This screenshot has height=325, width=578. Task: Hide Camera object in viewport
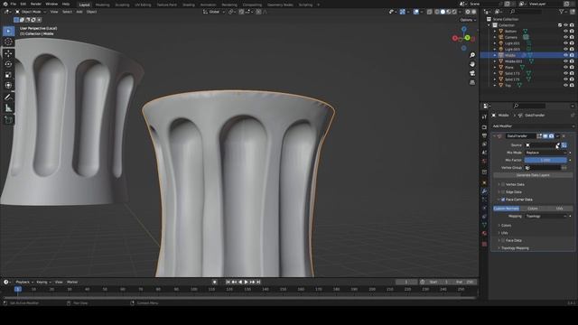click(x=565, y=37)
